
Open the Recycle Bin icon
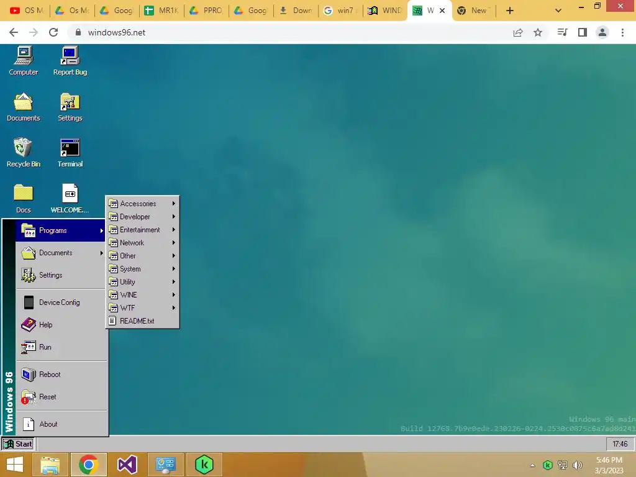click(23, 153)
